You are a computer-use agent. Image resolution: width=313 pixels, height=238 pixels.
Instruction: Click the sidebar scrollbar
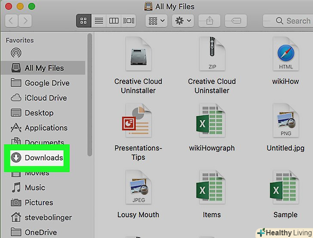(89, 95)
